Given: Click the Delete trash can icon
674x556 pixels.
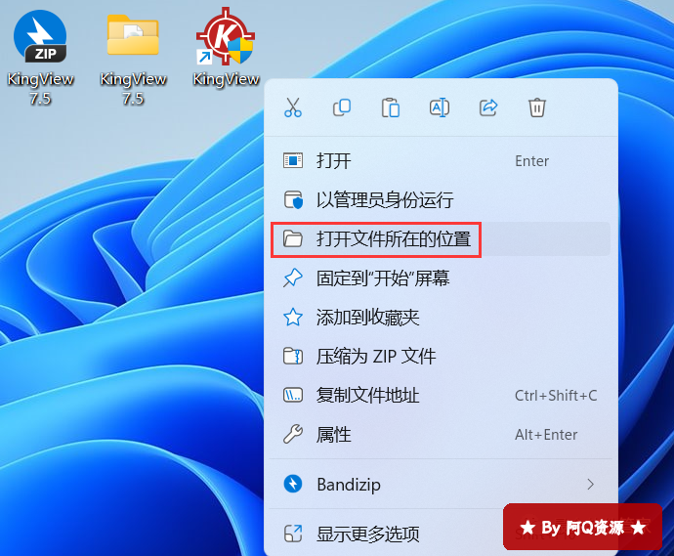Looking at the screenshot, I should [x=537, y=107].
